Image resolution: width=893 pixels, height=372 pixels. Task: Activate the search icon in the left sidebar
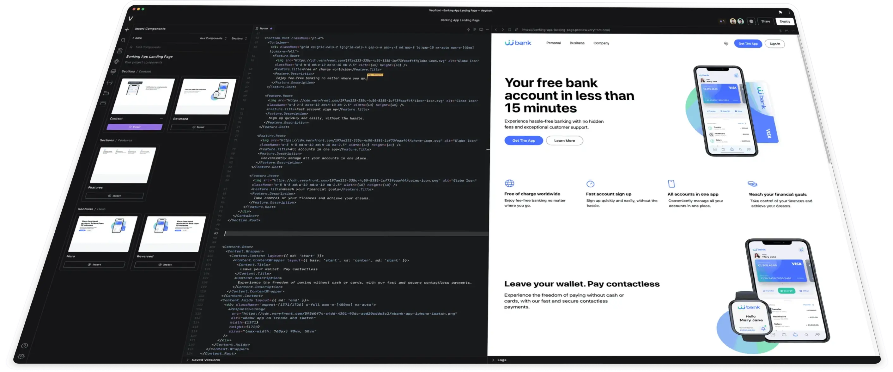[x=124, y=40]
